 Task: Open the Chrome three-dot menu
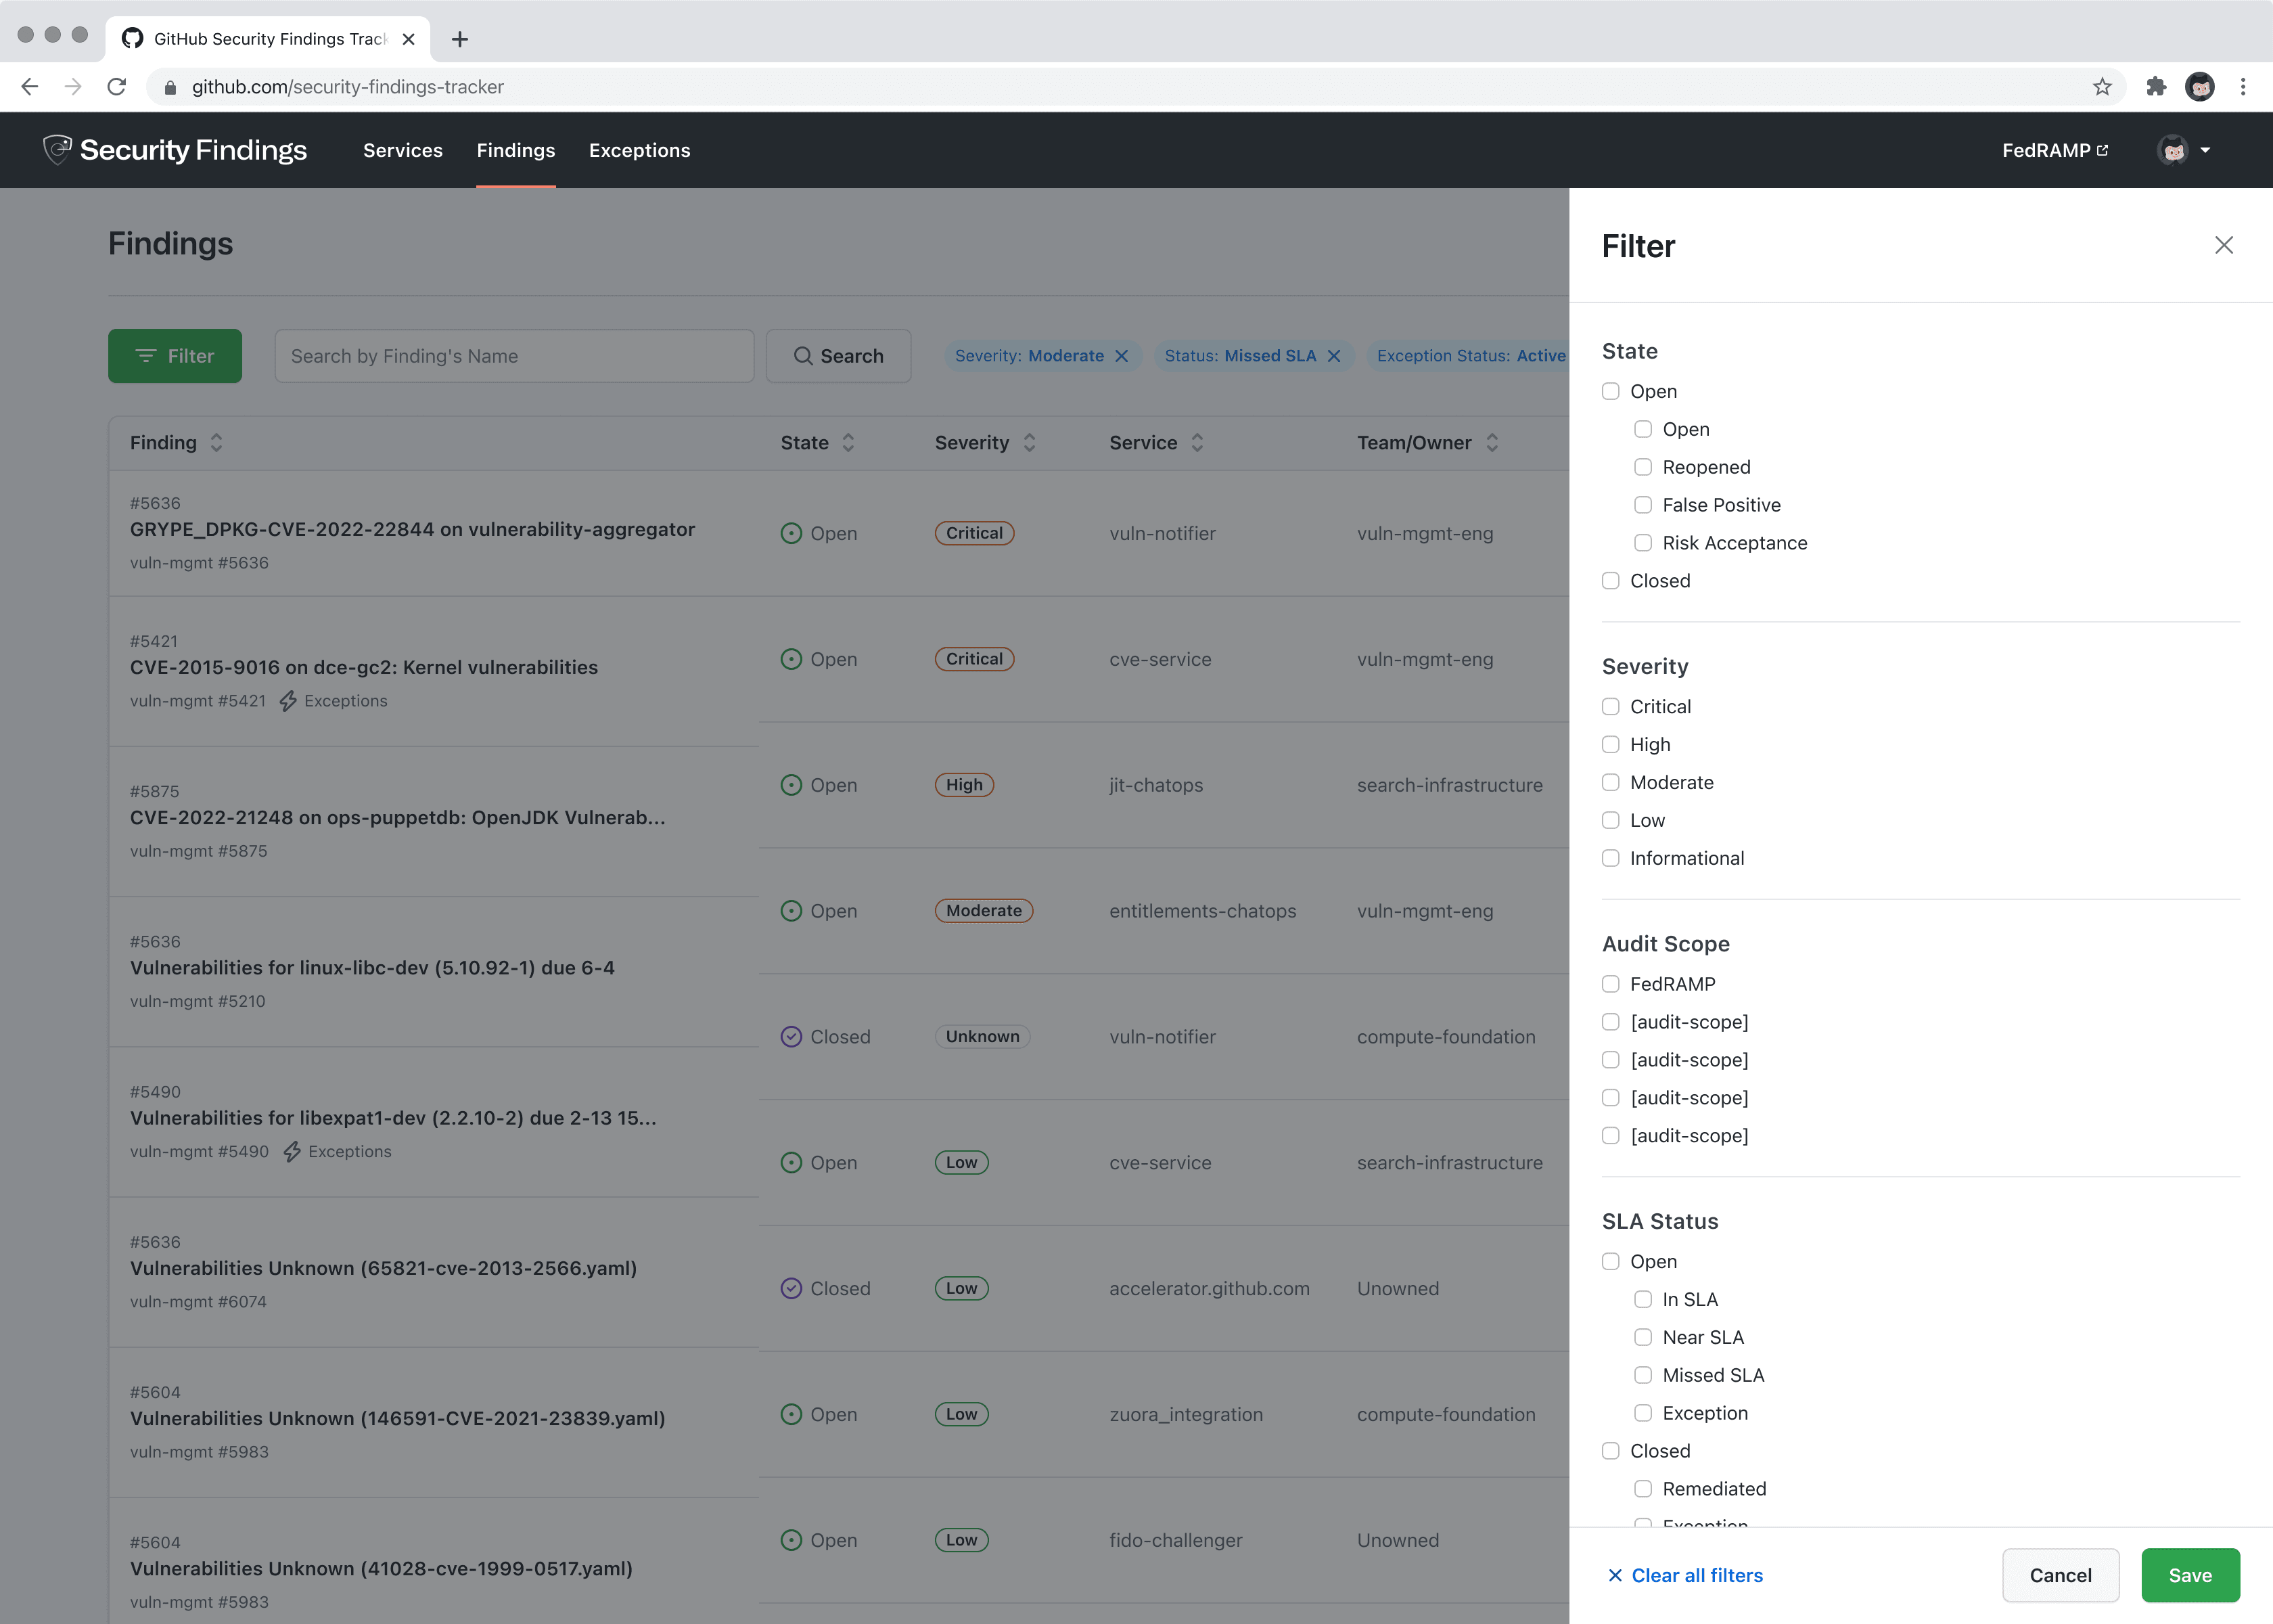click(2243, 87)
